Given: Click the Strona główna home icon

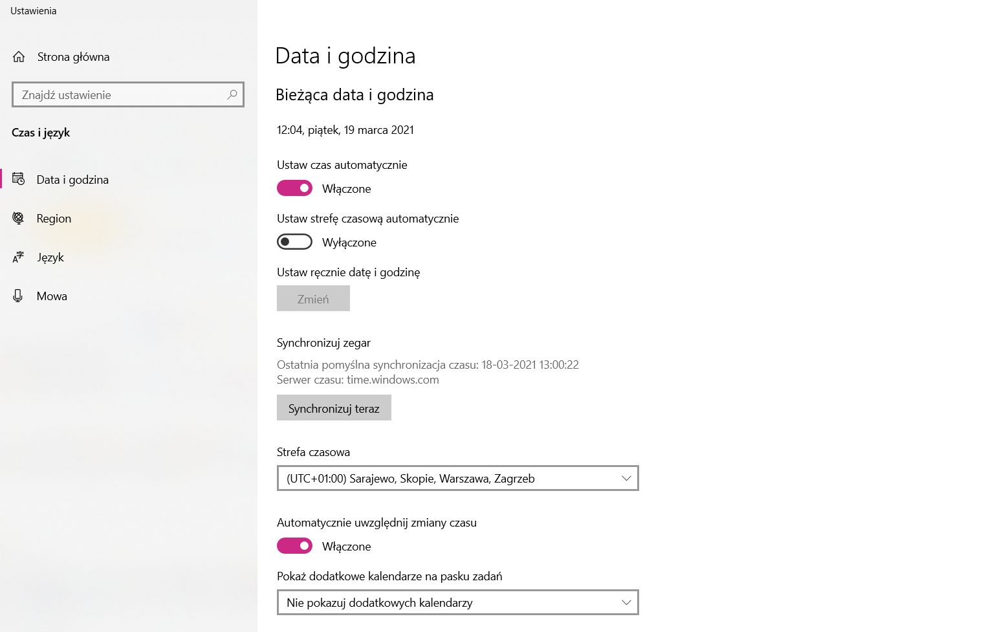Looking at the screenshot, I should point(18,56).
